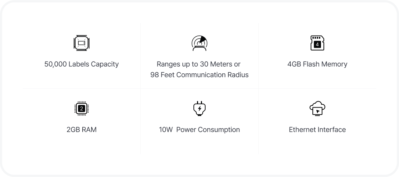
Task: Select the cloud Ethernet interface icon
Action: pos(317,109)
